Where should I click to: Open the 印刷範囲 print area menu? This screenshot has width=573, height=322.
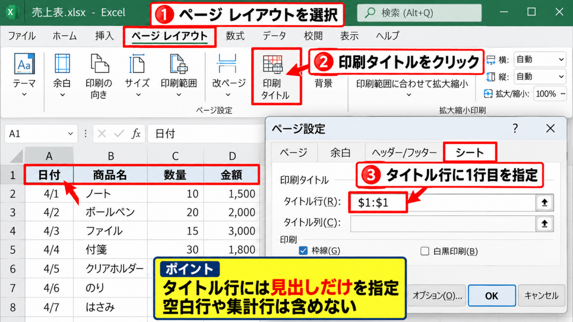coord(179,75)
